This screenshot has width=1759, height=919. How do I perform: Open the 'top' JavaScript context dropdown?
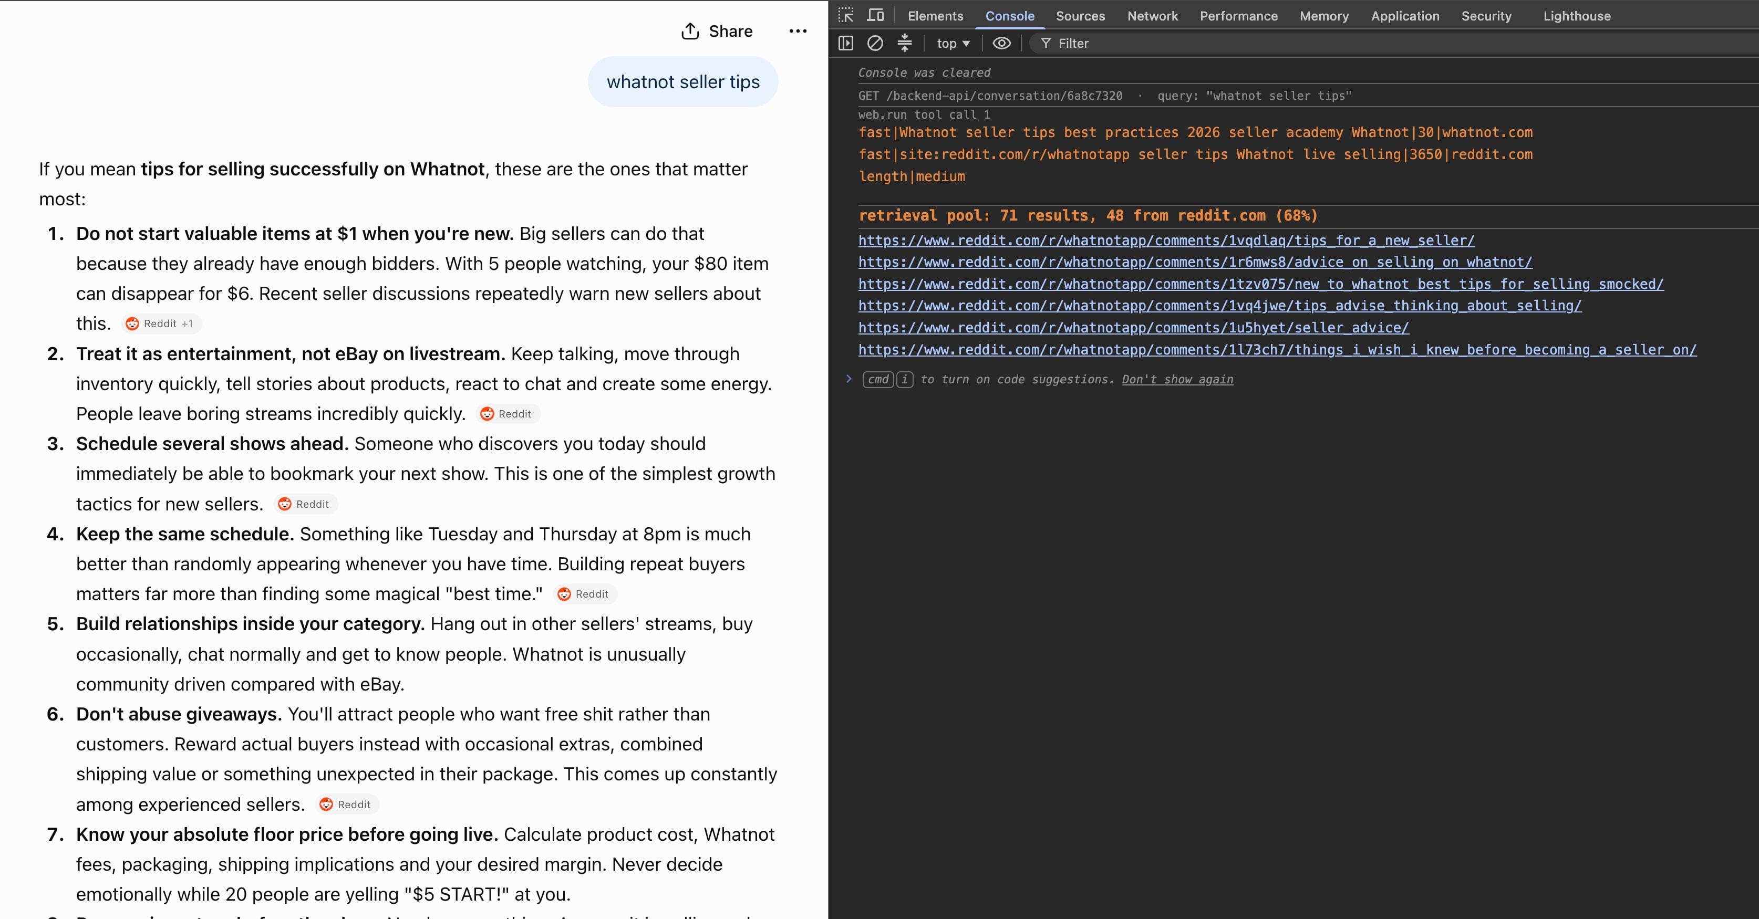point(953,43)
